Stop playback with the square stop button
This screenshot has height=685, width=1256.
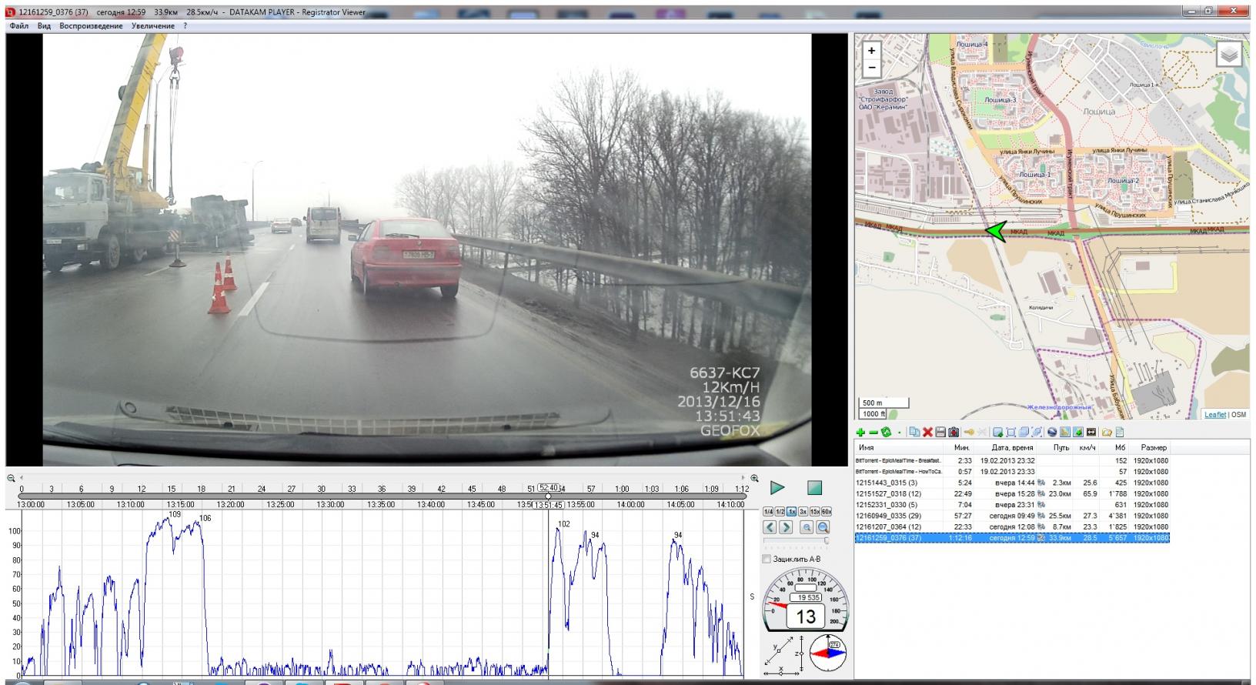coord(814,487)
